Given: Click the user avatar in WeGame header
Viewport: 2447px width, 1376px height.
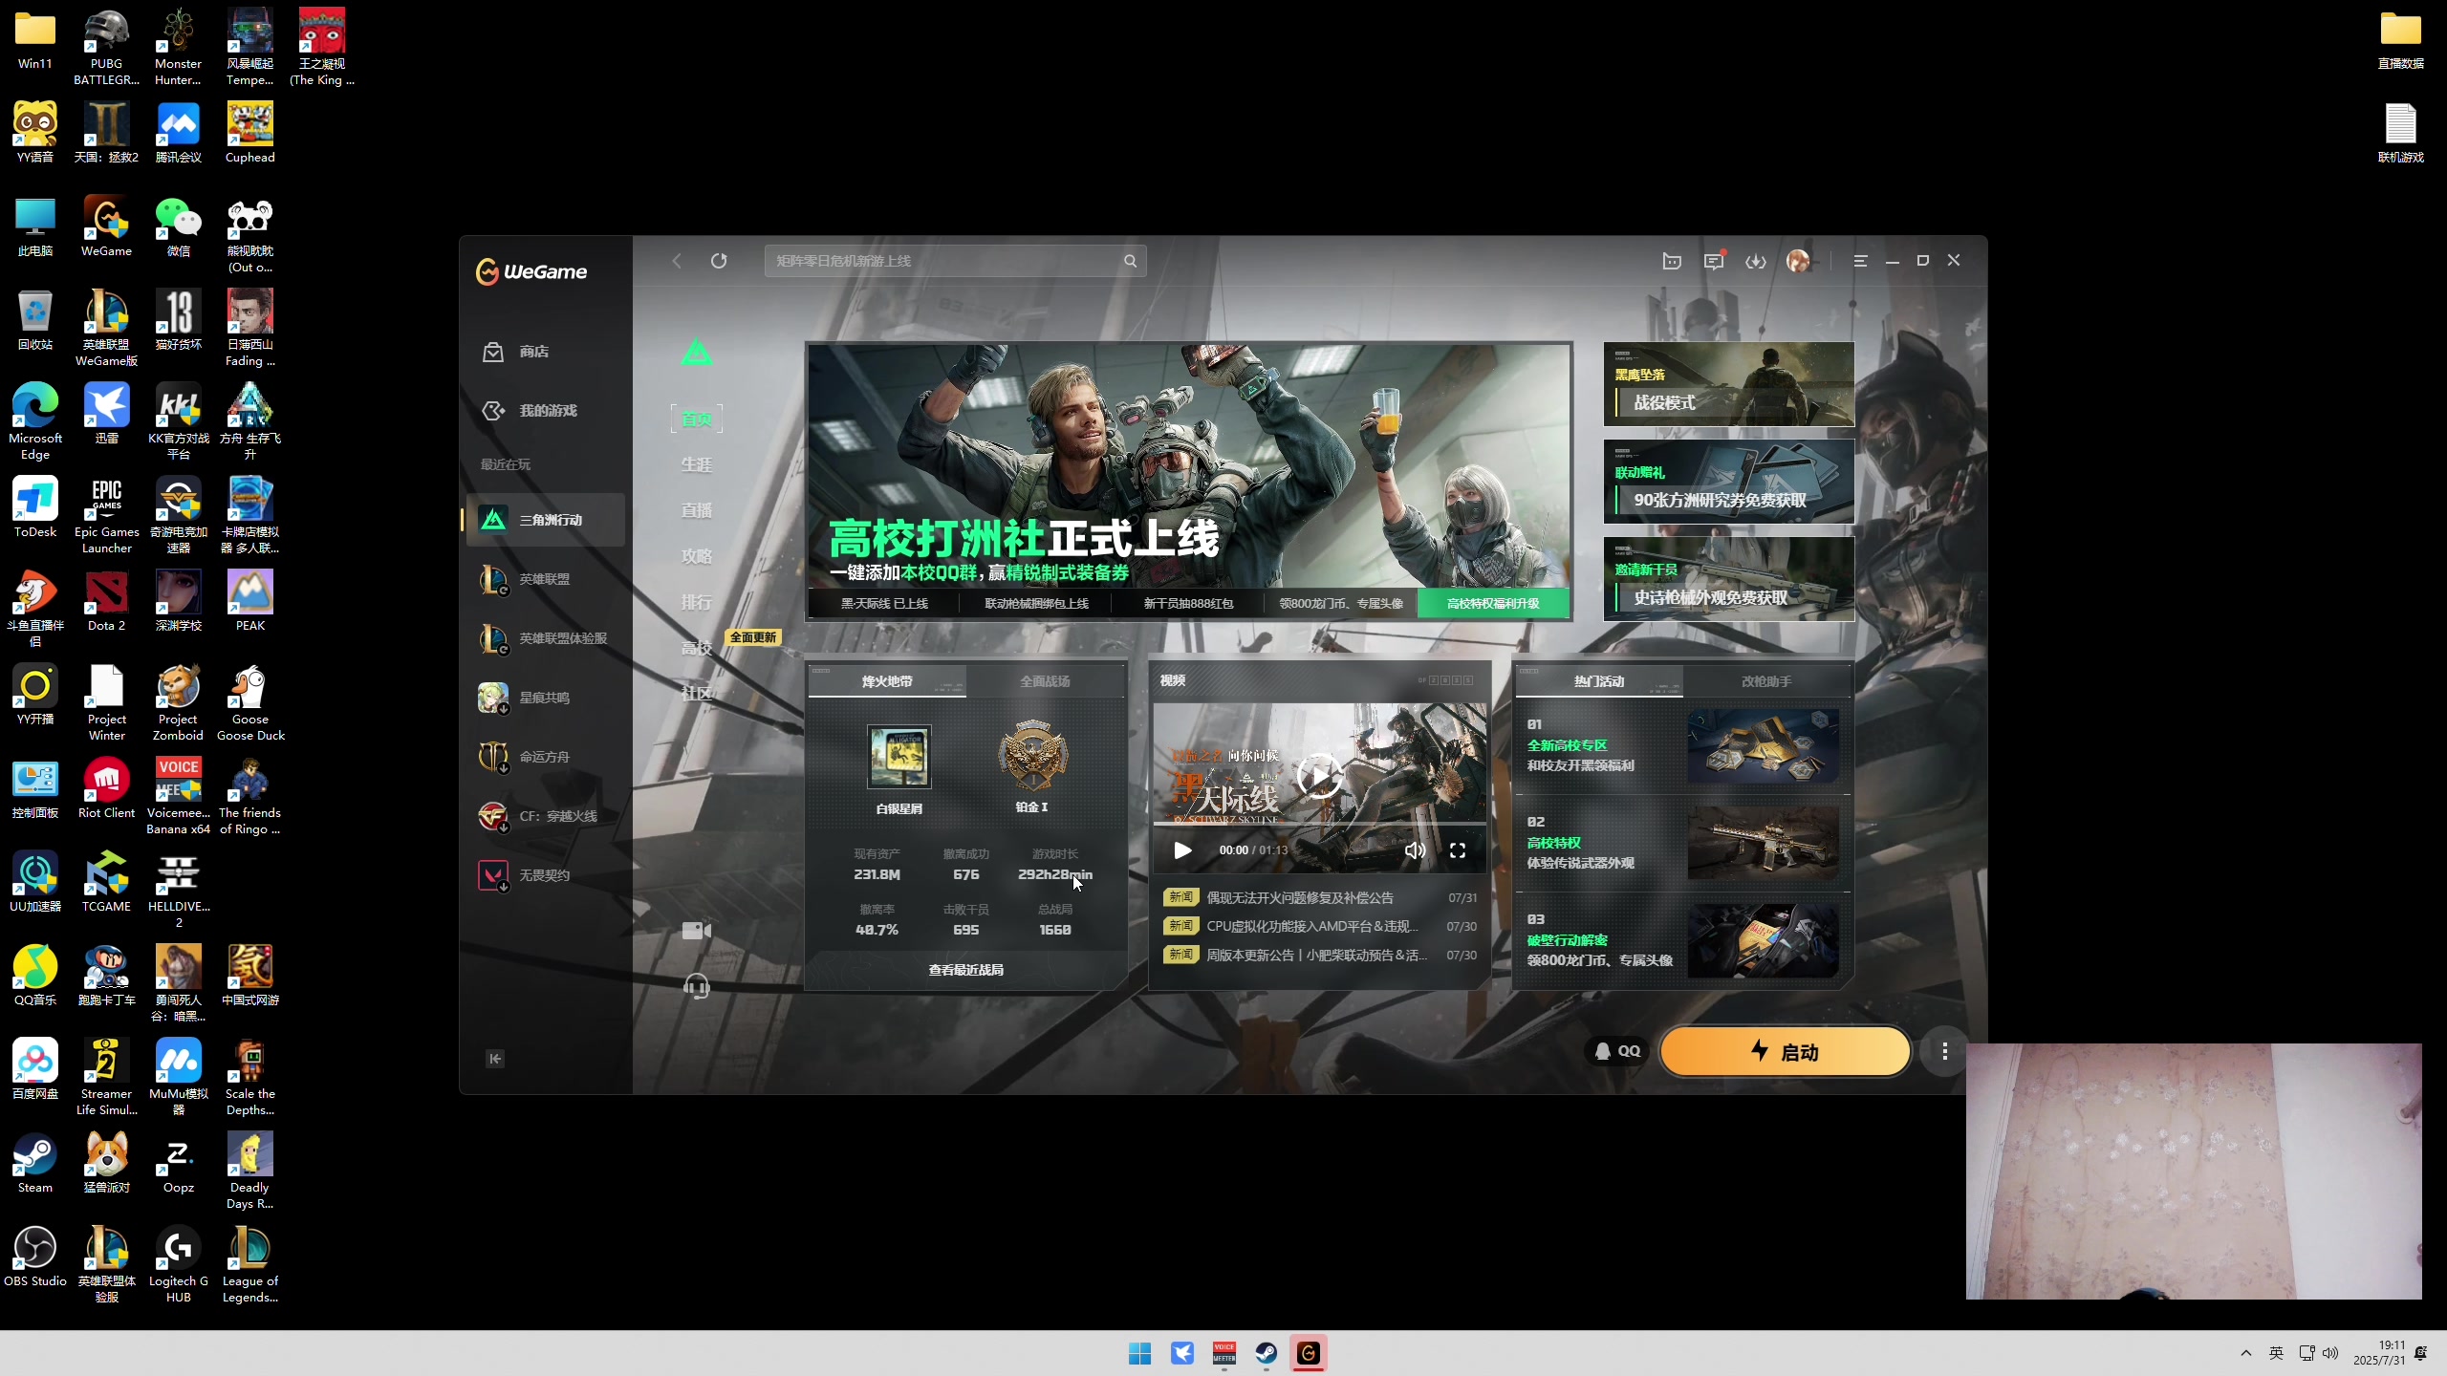Looking at the screenshot, I should (1798, 261).
